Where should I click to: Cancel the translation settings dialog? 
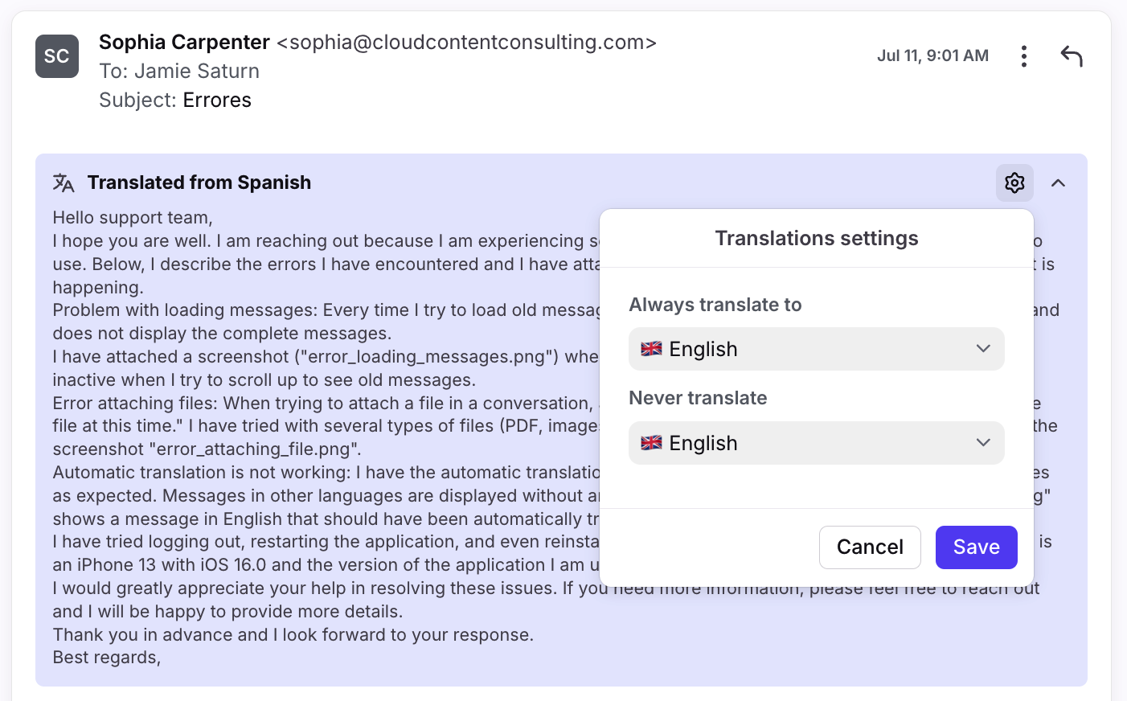(870, 547)
